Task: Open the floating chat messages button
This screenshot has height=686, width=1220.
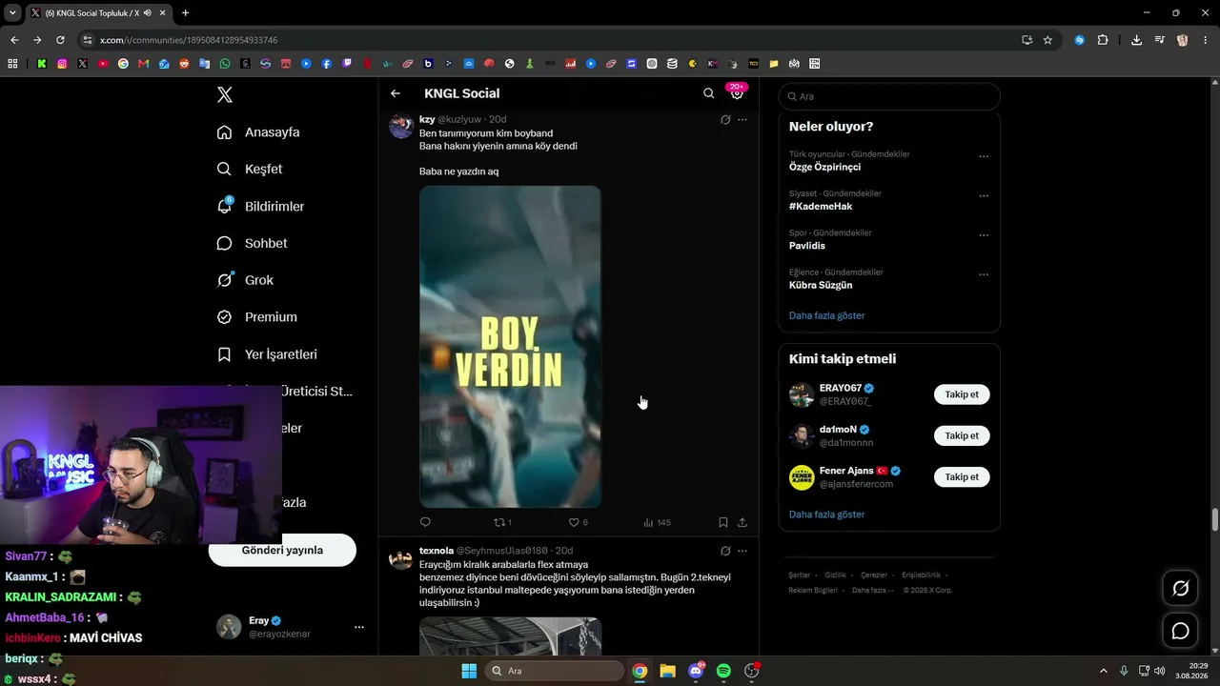Action: click(1180, 631)
